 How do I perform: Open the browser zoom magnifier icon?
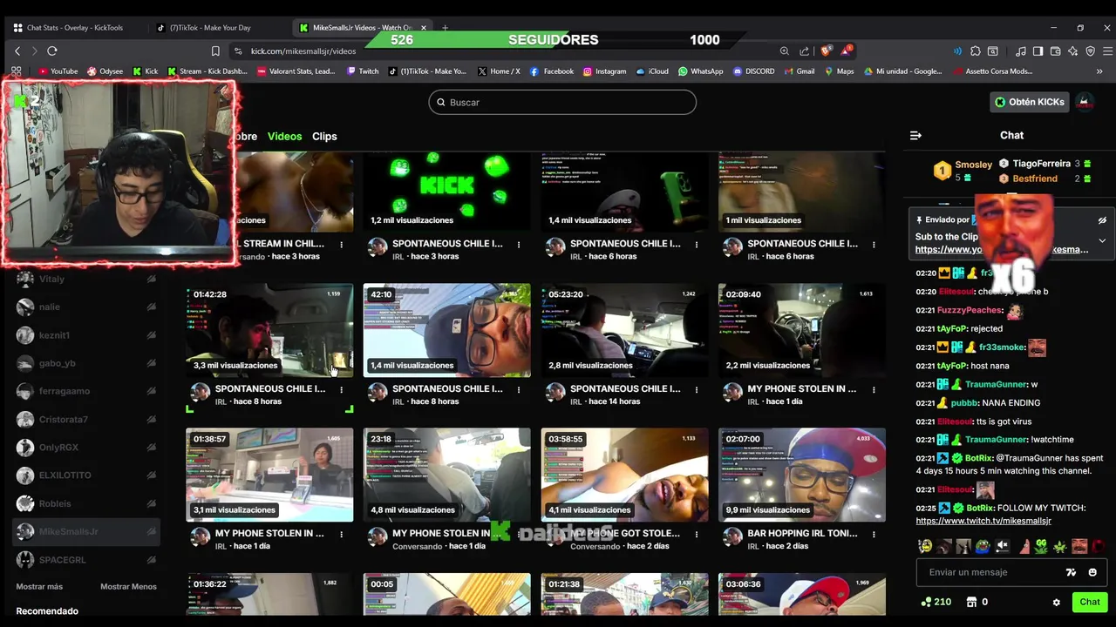pyautogui.click(x=784, y=51)
